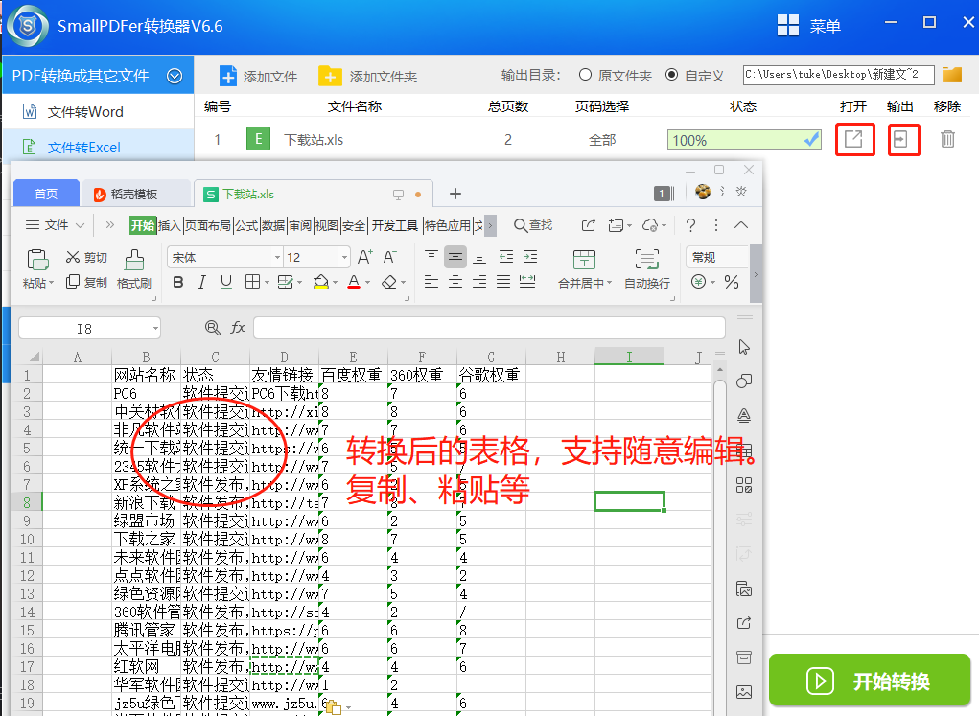This screenshot has width=979, height=716.
Task: Select the 格式刷 format painter
Action: click(133, 269)
